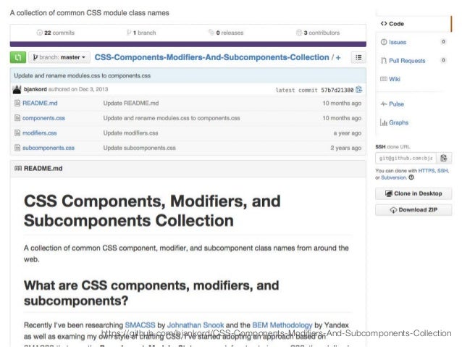Click file icon beside README.md
Screen dimensions: 462x347
[17, 103]
